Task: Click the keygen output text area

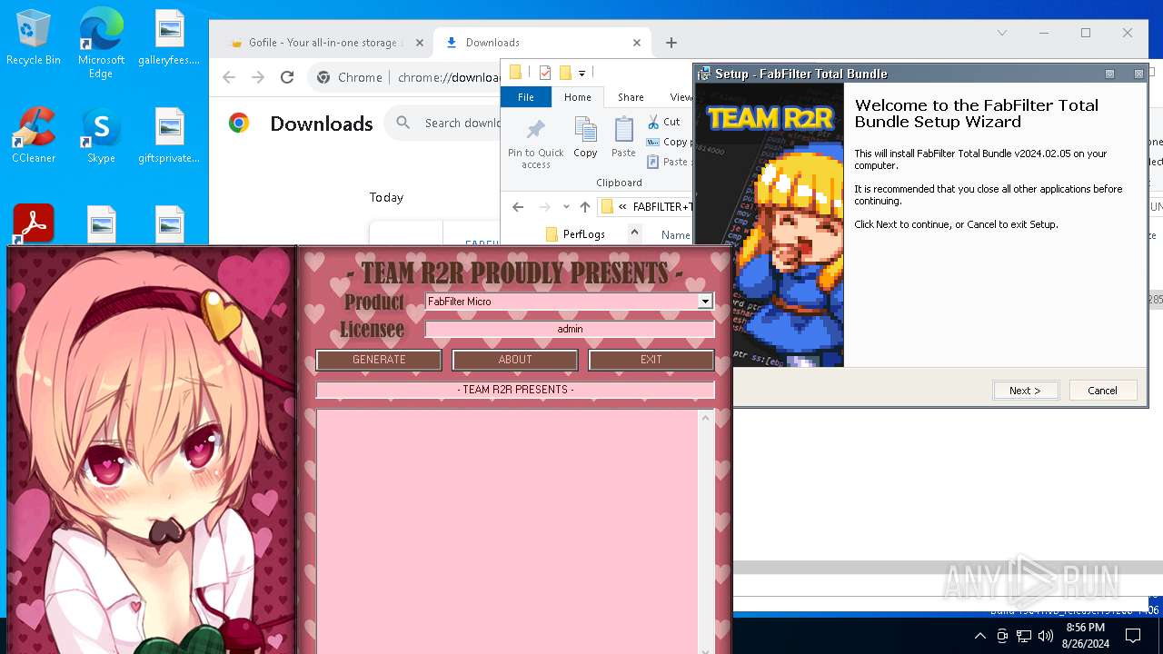Action: (506, 531)
